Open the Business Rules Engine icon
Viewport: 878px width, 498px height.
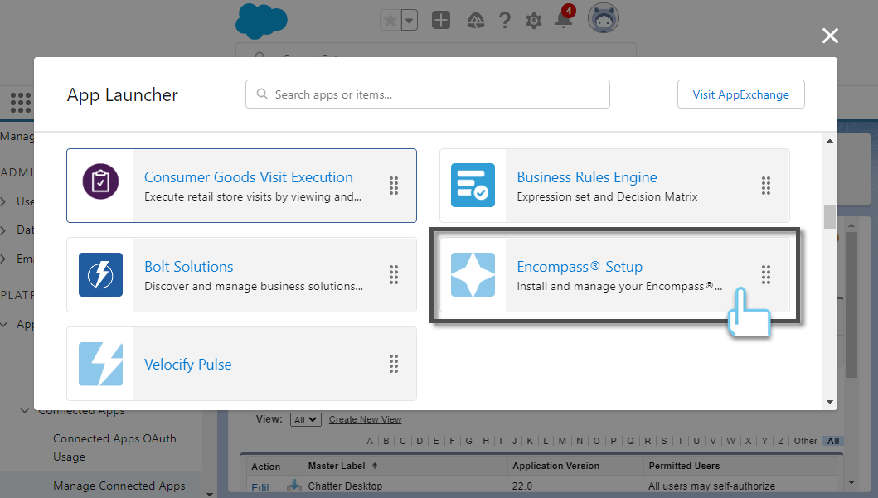coord(473,186)
